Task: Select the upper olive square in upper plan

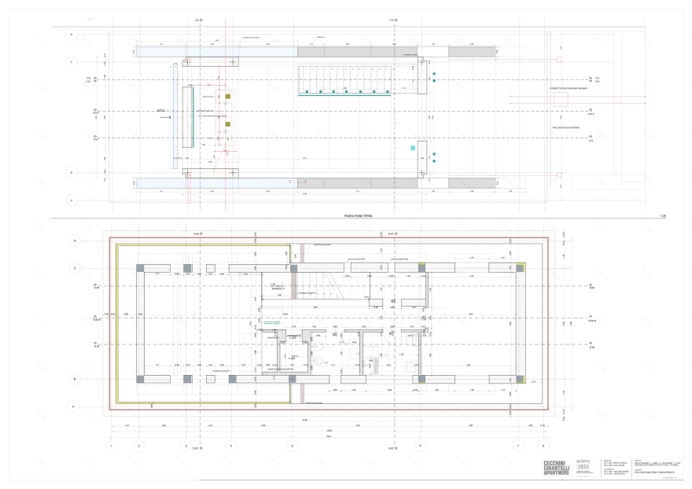Action: (228, 96)
